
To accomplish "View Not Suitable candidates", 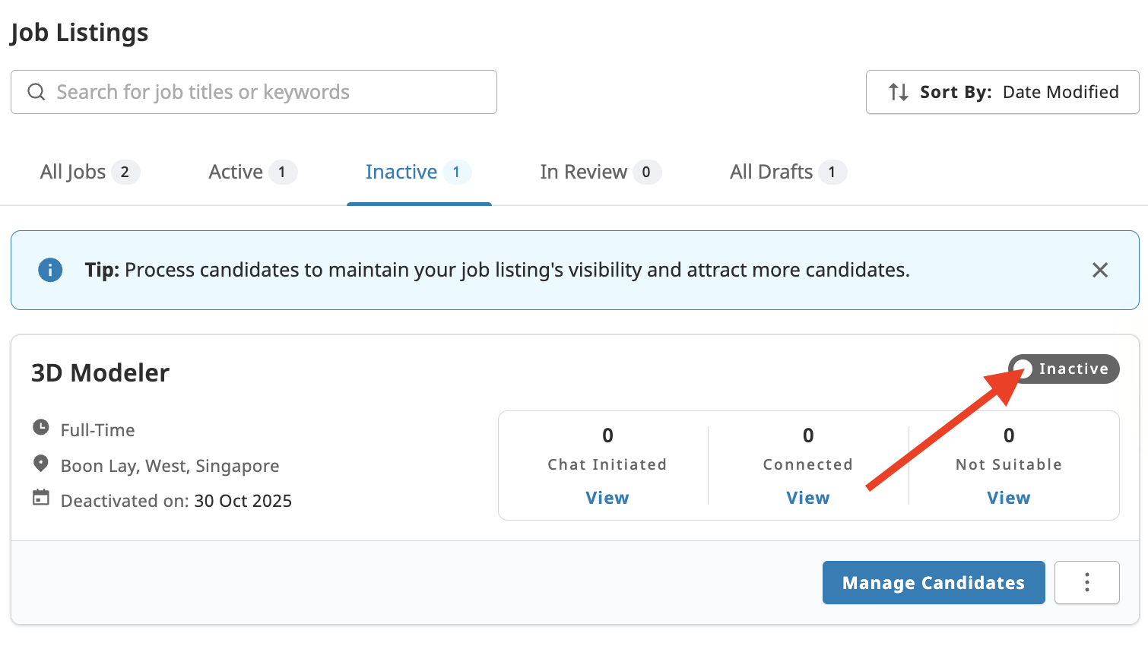I will coord(1008,497).
